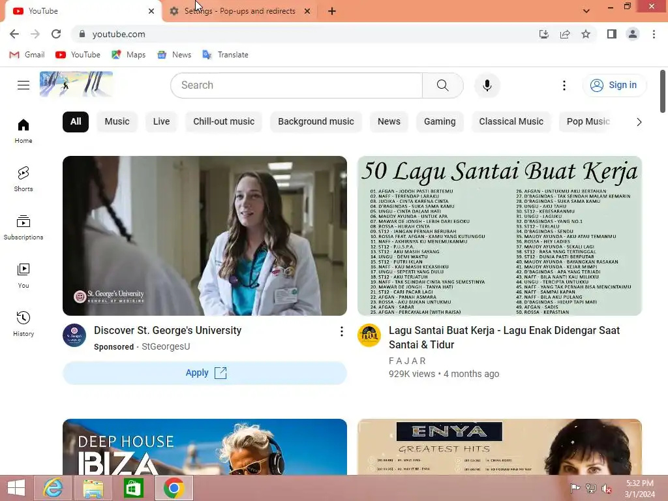Open Subscriptions in the sidebar
The height and width of the screenshot is (501, 668).
click(x=23, y=228)
